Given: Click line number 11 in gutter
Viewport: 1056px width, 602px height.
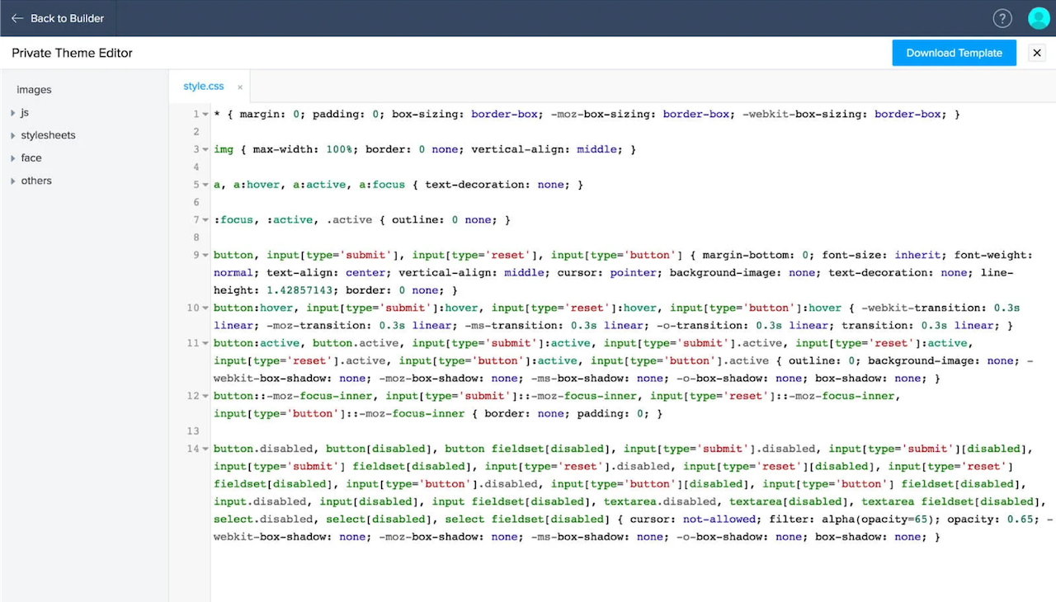Looking at the screenshot, I should pyautogui.click(x=192, y=343).
